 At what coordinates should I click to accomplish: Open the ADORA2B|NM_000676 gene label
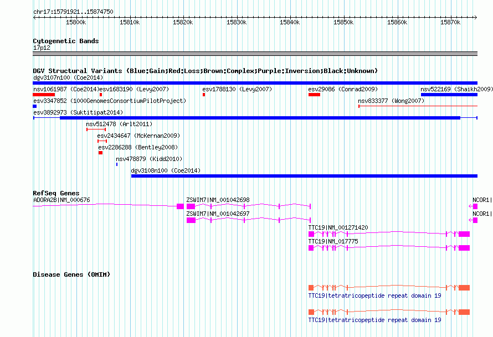click(61, 200)
